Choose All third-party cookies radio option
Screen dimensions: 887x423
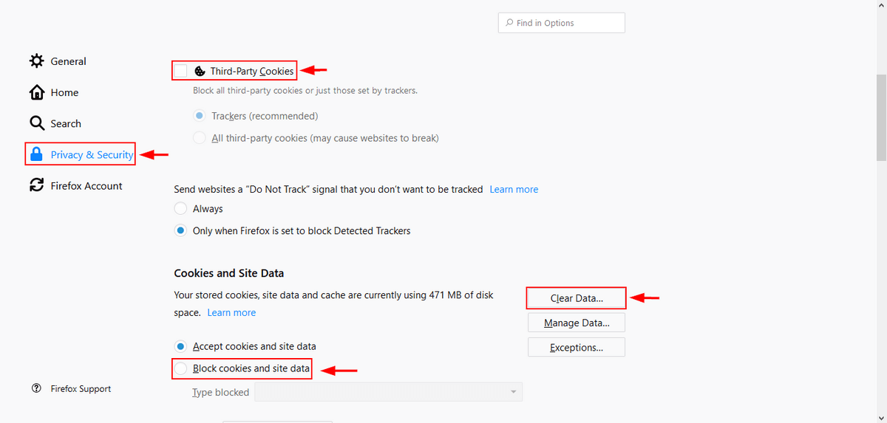point(199,138)
